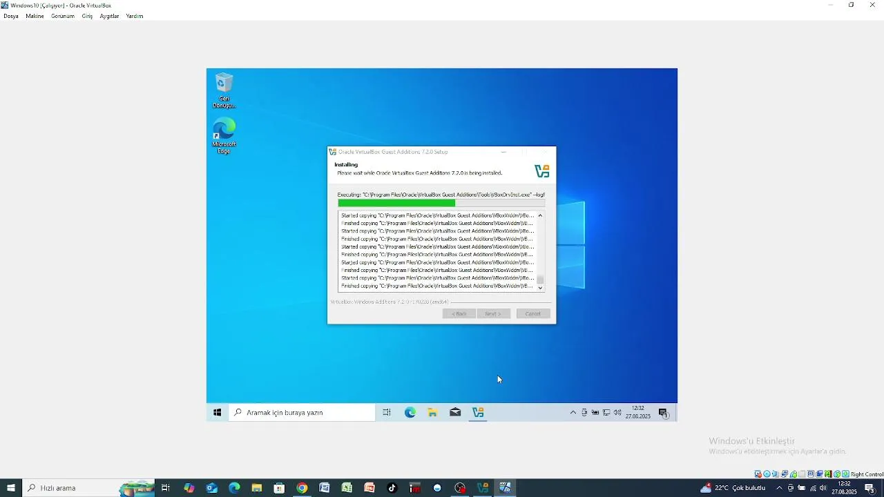This screenshot has height=497, width=884.
Task: Click the disabled Back button in setup
Action: (x=459, y=313)
